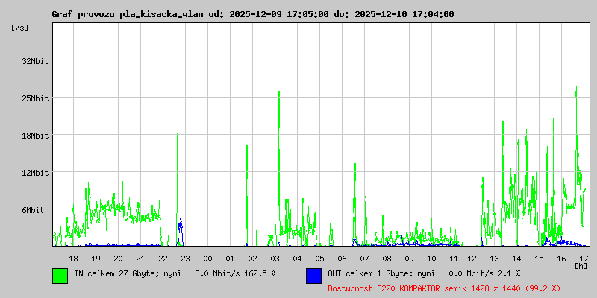597x298 pixels.
Task: Click hour label 15 on x-axis
Action: pyautogui.click(x=539, y=259)
